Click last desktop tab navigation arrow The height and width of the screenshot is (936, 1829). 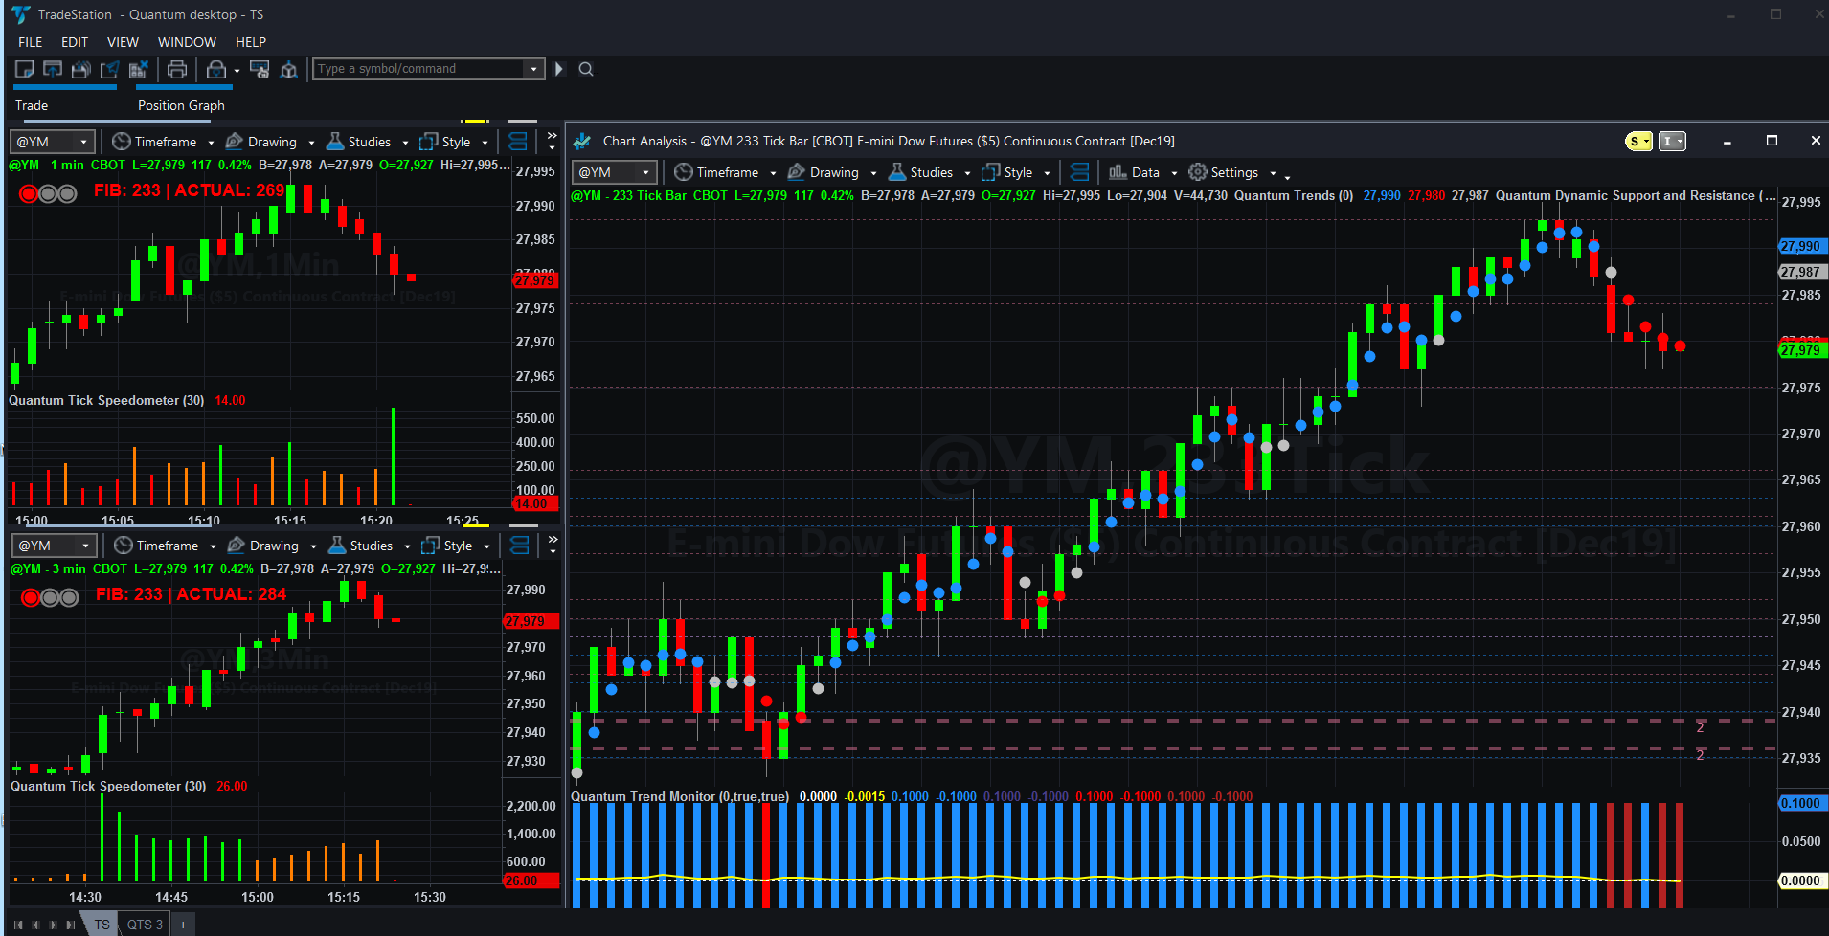click(70, 925)
